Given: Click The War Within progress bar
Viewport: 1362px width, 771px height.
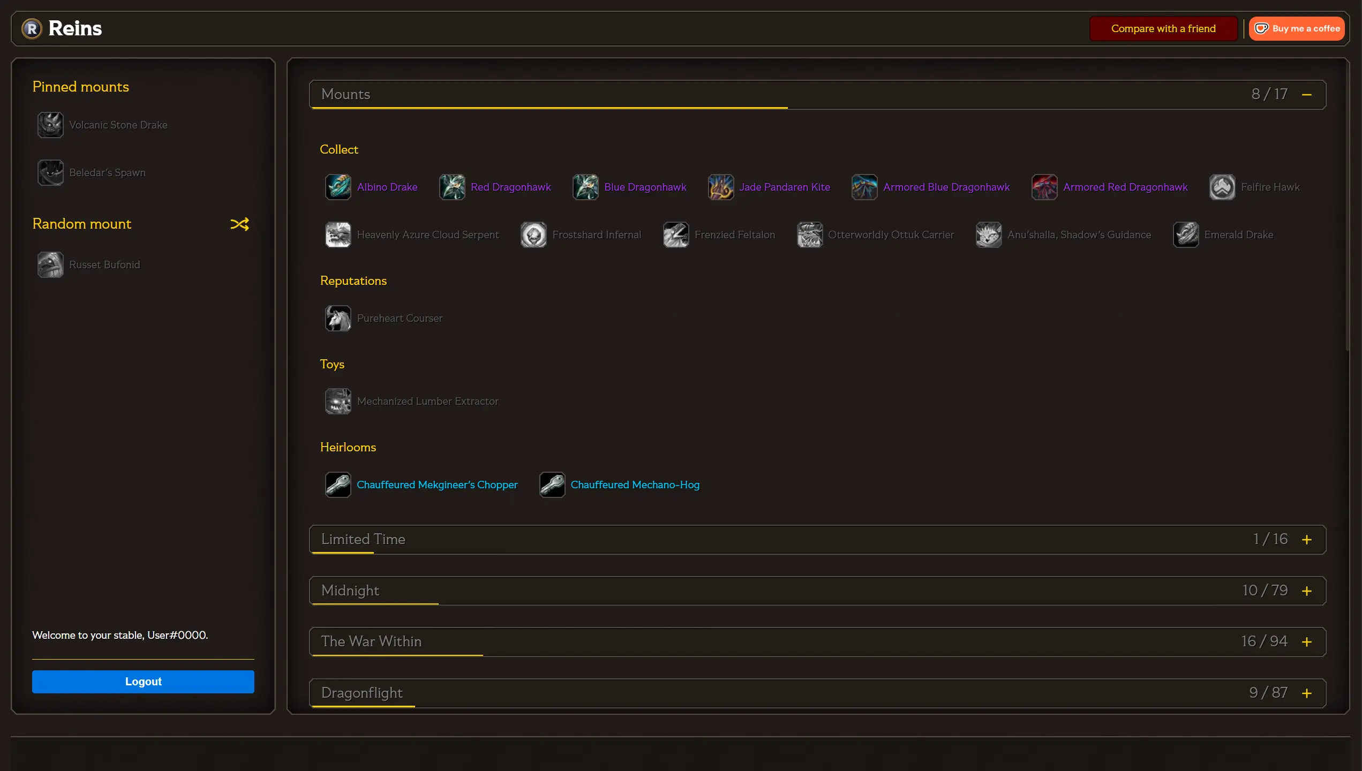Looking at the screenshot, I should pyautogui.click(x=397, y=655).
